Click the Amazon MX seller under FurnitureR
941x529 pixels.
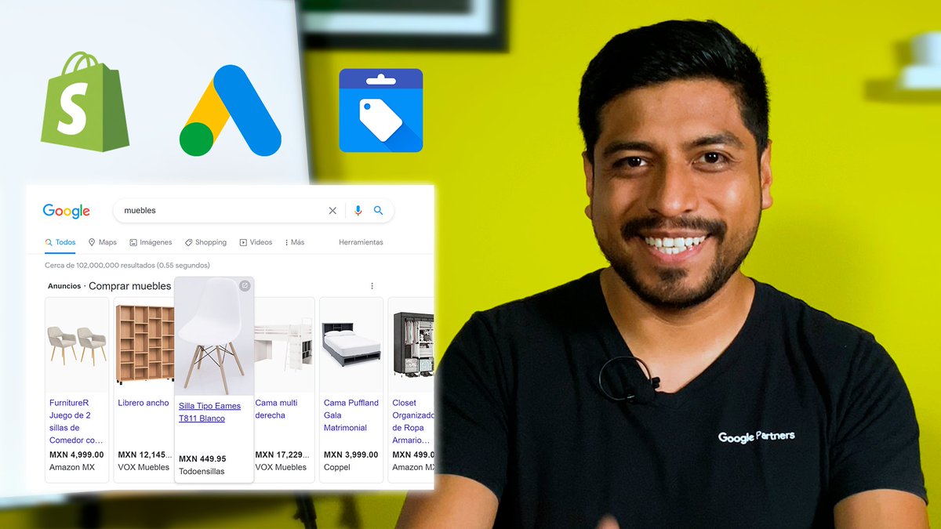click(71, 467)
